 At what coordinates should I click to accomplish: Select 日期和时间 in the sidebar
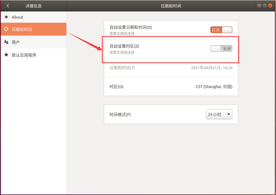coord(34,29)
